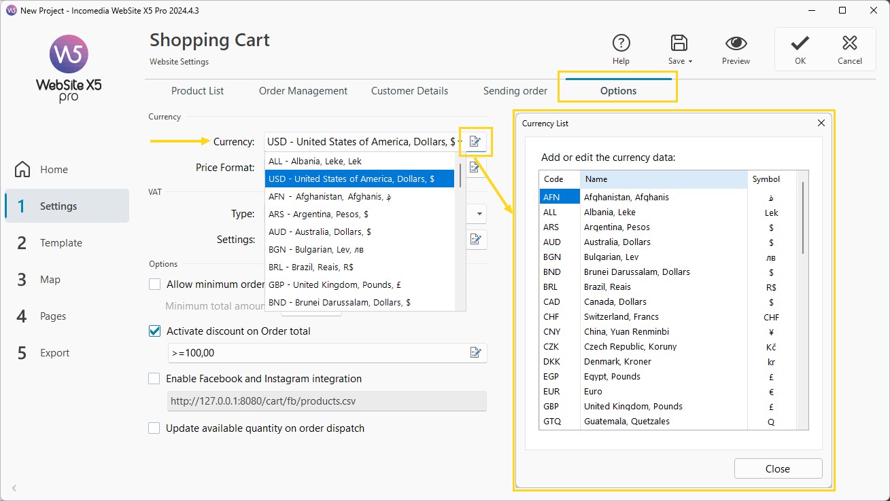Go to step 5 Export
The width and height of the screenshot is (890, 501).
pos(67,352)
